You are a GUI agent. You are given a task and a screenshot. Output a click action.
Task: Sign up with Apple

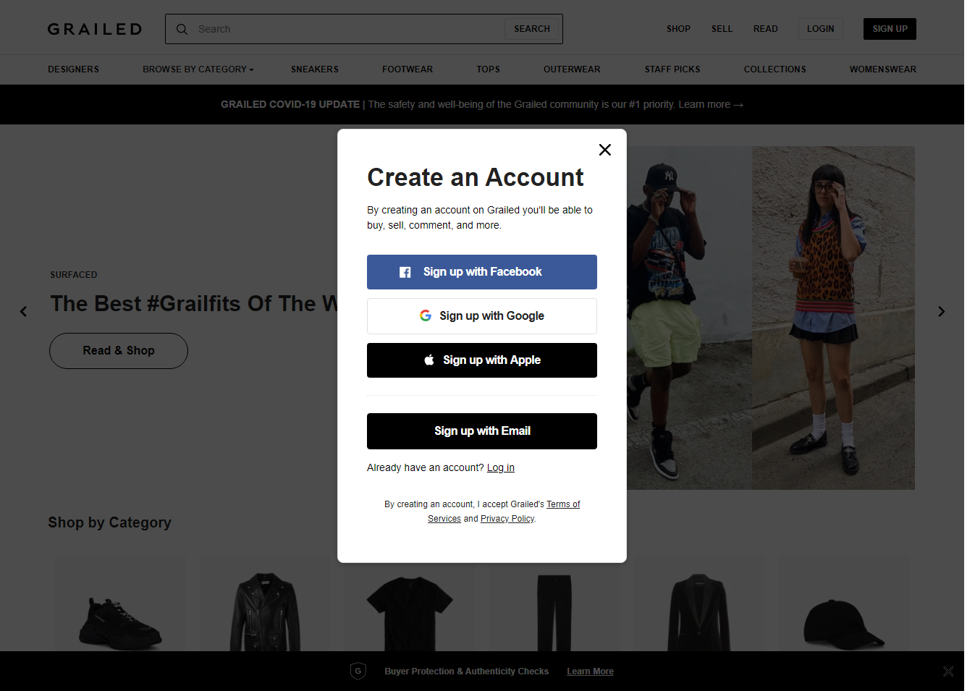pyautogui.click(x=482, y=360)
